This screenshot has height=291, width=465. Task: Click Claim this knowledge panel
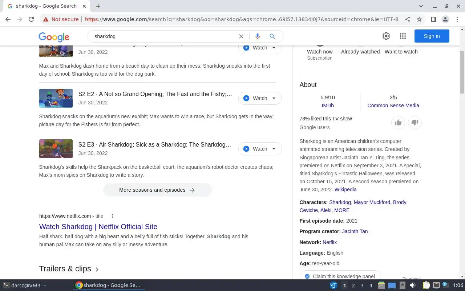(x=340, y=276)
